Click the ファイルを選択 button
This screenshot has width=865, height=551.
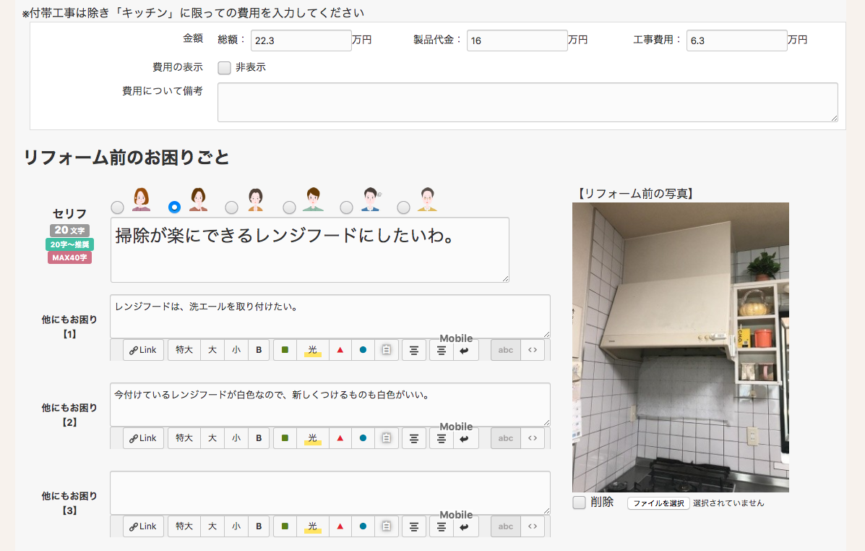tap(658, 503)
